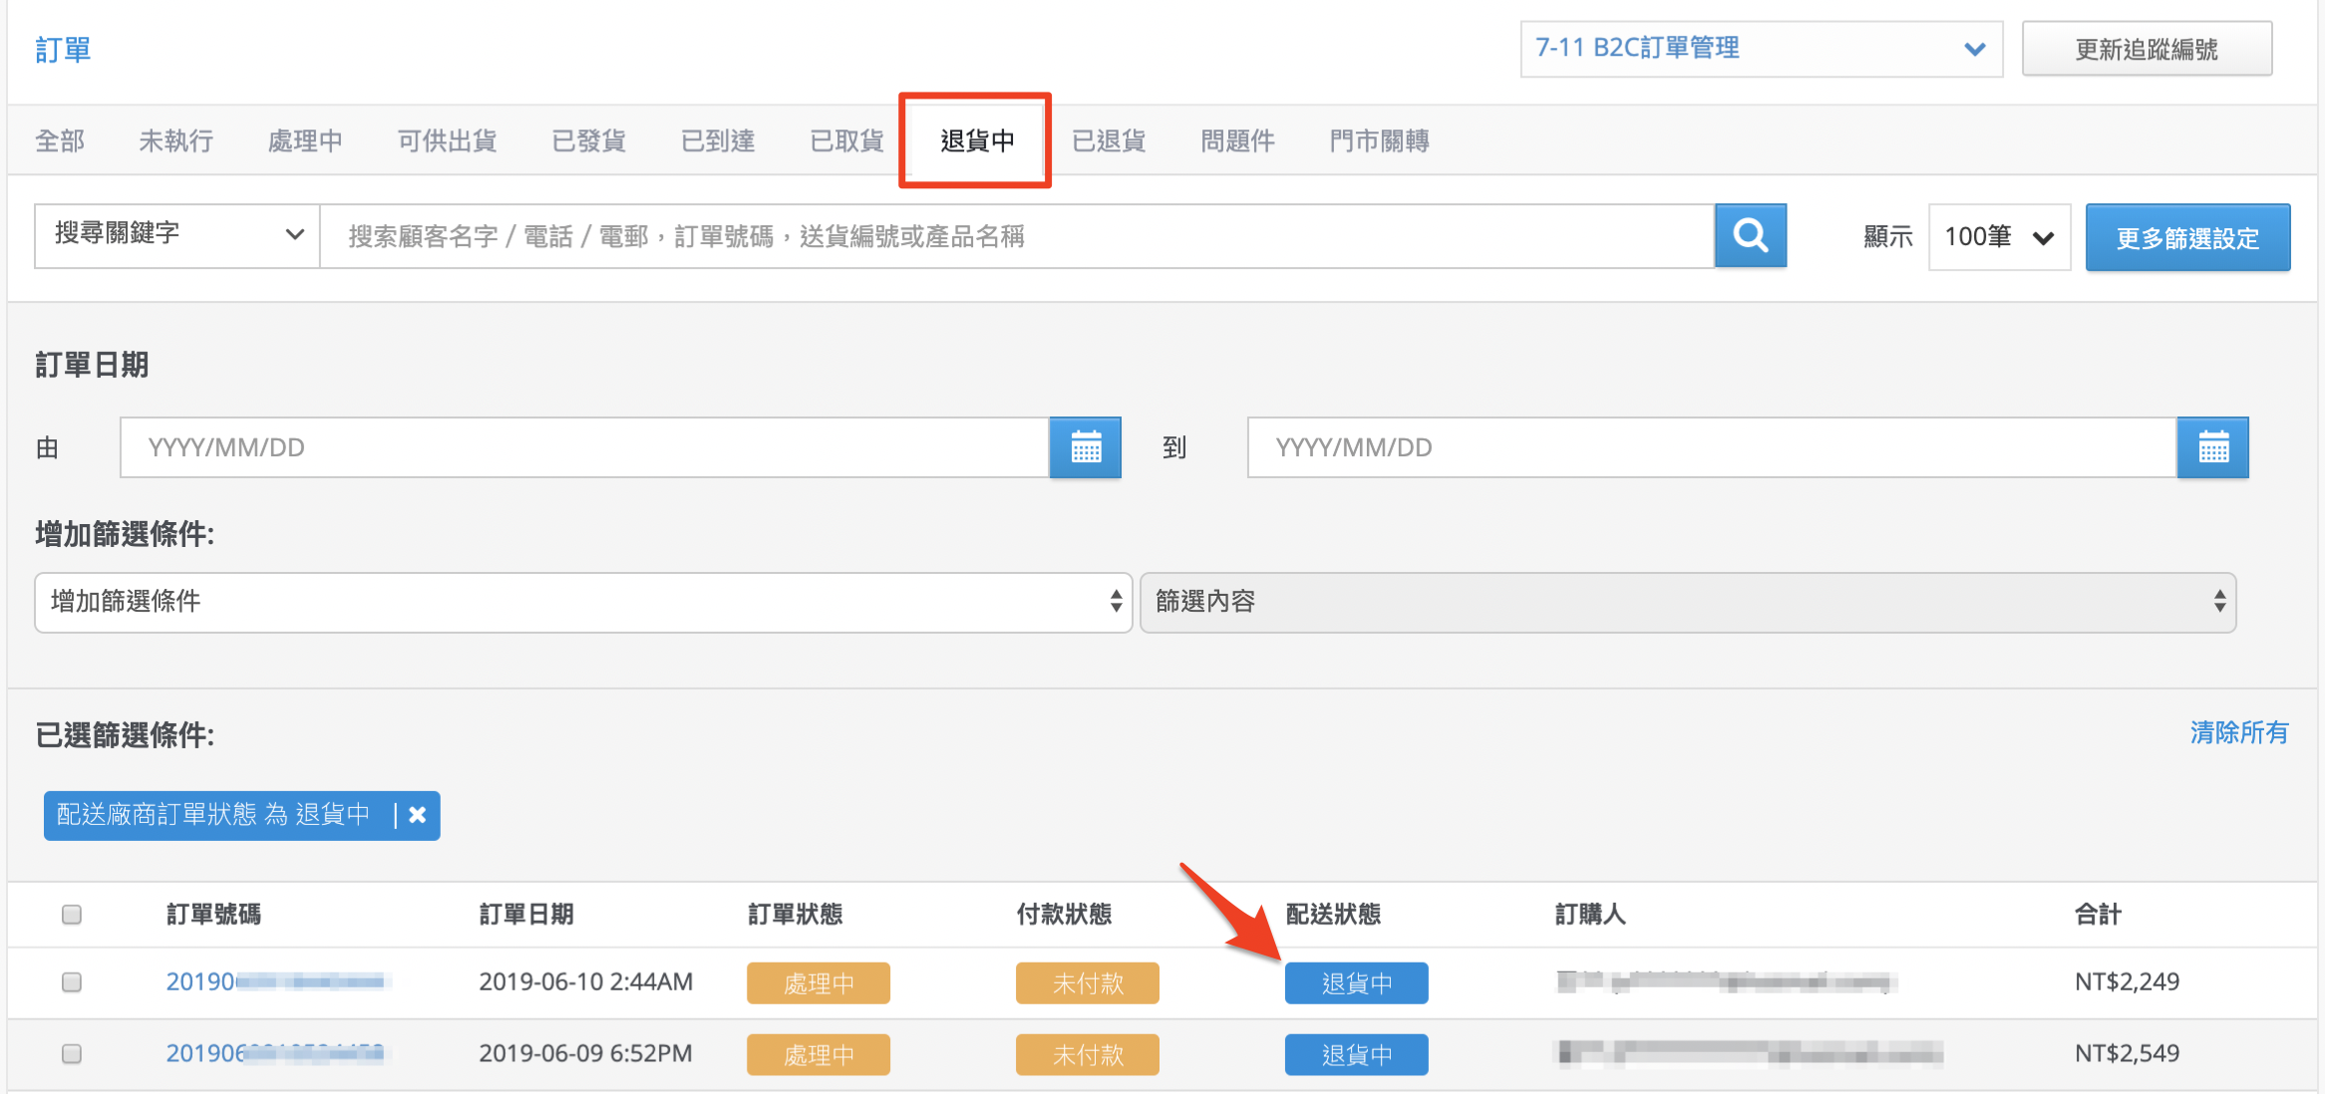2325x1094 pixels.
Task: Focus the keyword search text field
Action: pyautogui.click(x=1017, y=236)
